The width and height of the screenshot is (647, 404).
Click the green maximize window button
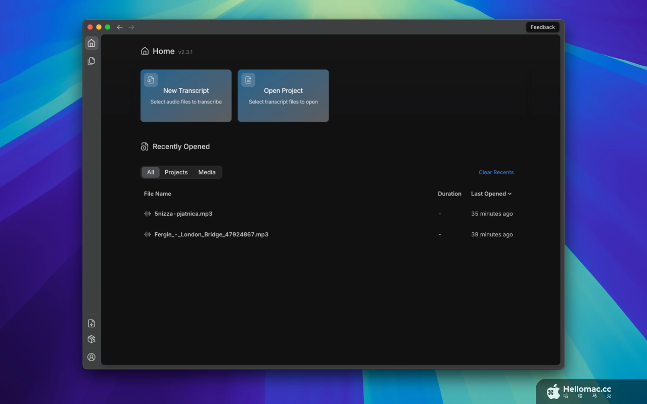[x=107, y=27]
